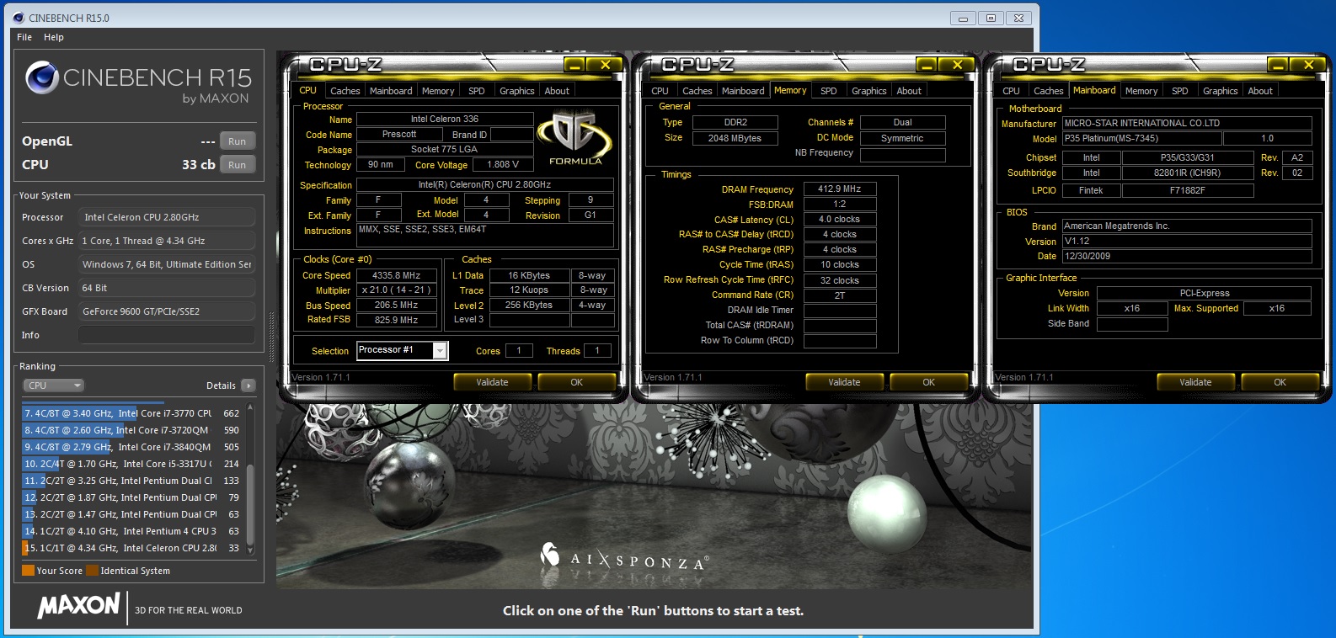Click Validate in the Memory CPU-Z window
1336x638 pixels.
pos(844,382)
